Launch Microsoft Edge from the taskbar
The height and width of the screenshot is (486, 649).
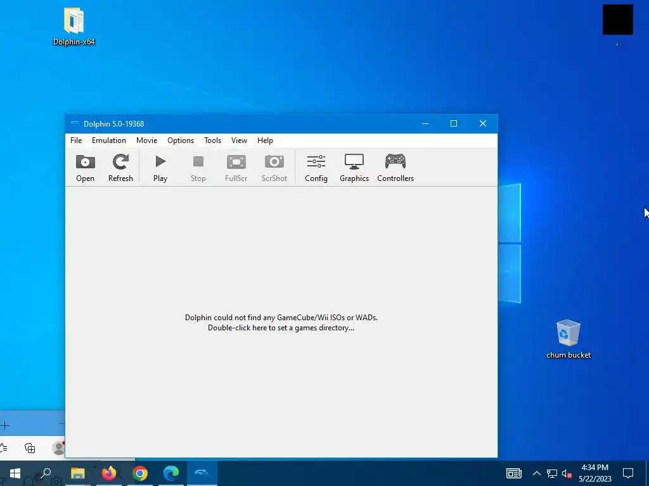[x=171, y=473]
